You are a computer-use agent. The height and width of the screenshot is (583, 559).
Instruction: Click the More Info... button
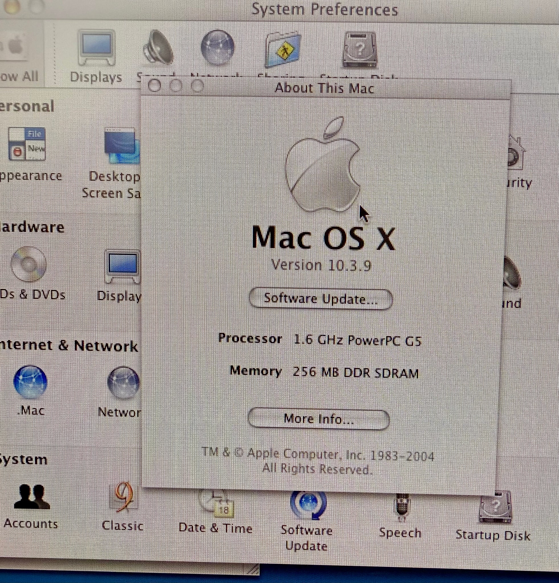tap(319, 419)
